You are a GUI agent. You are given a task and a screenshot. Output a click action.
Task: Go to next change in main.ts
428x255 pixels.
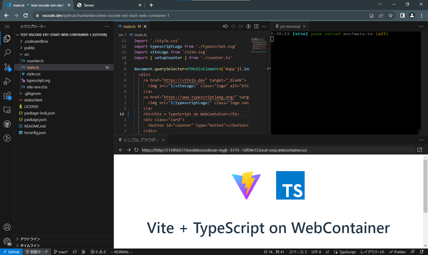click(241, 26)
